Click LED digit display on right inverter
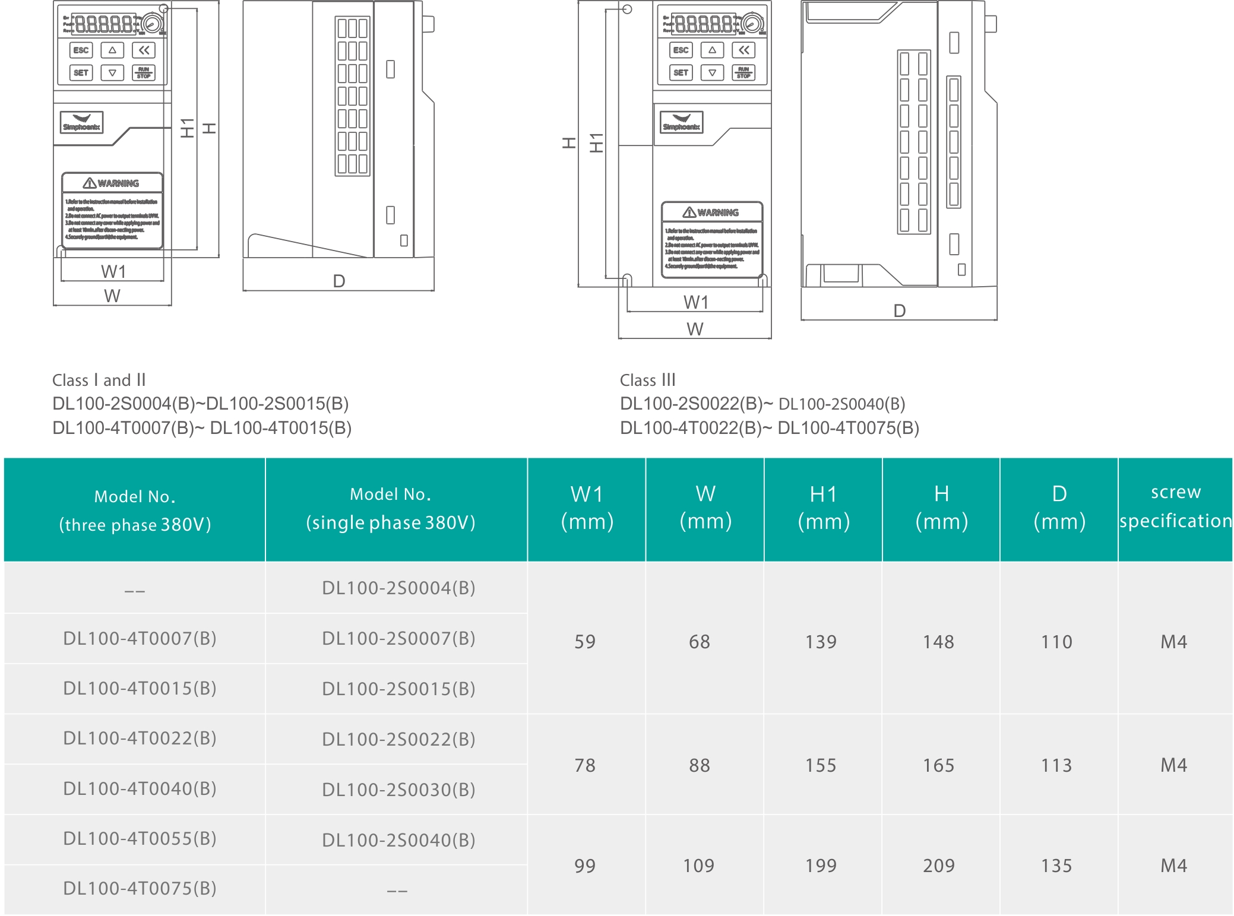This screenshot has height=916, width=1234. 704,24
